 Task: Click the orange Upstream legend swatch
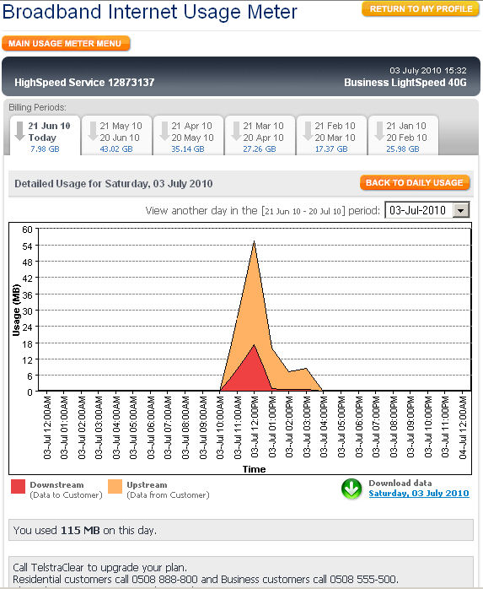pos(115,486)
